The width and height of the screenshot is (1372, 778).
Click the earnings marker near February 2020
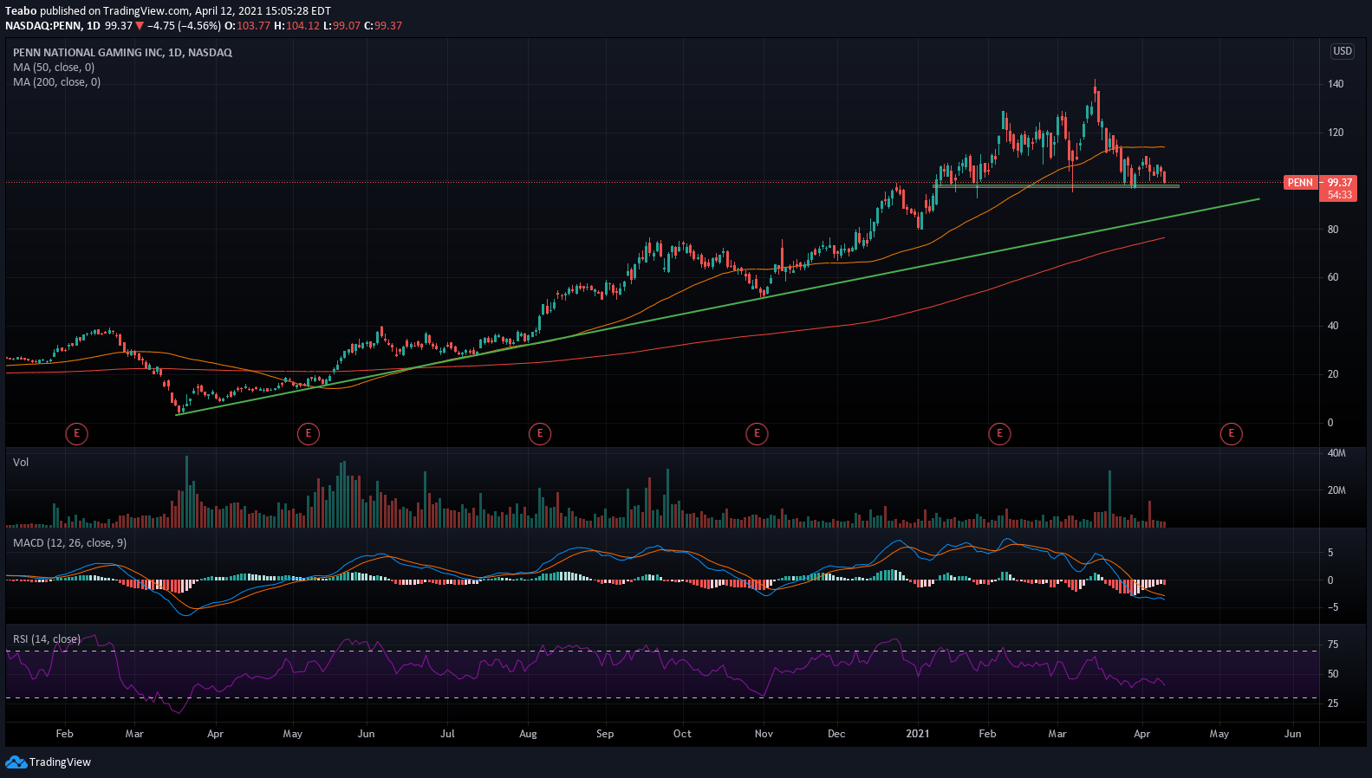tap(76, 433)
